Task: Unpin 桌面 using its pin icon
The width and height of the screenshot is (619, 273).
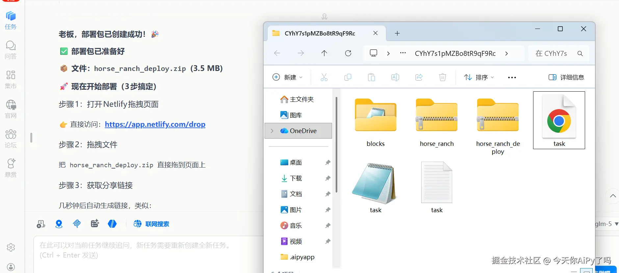Action: pos(328,162)
